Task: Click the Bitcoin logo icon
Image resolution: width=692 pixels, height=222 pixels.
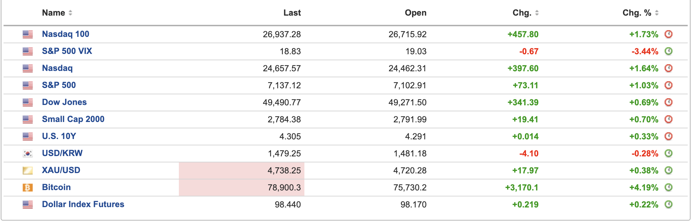Action: [x=28, y=188]
